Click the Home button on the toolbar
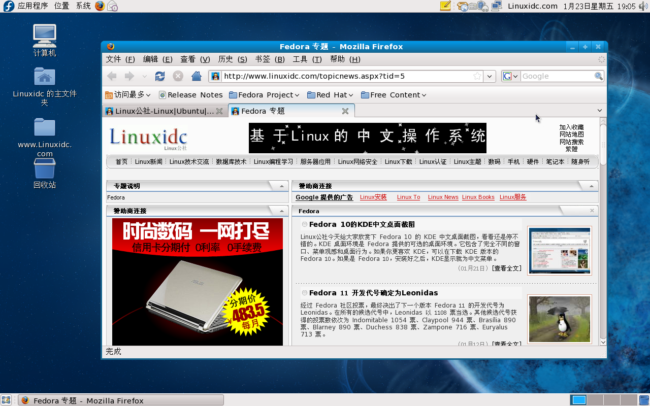 pyautogui.click(x=196, y=76)
